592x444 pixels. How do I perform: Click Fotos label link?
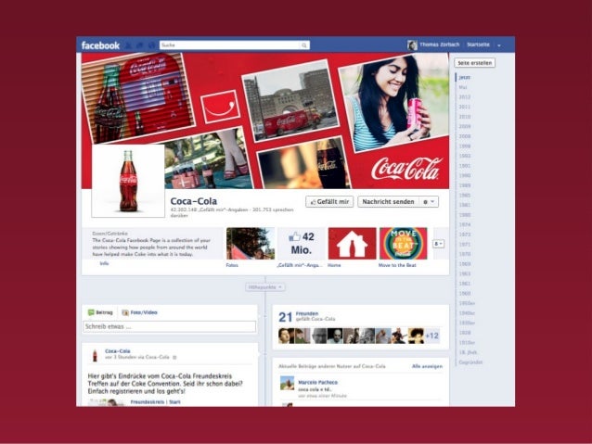(x=232, y=265)
